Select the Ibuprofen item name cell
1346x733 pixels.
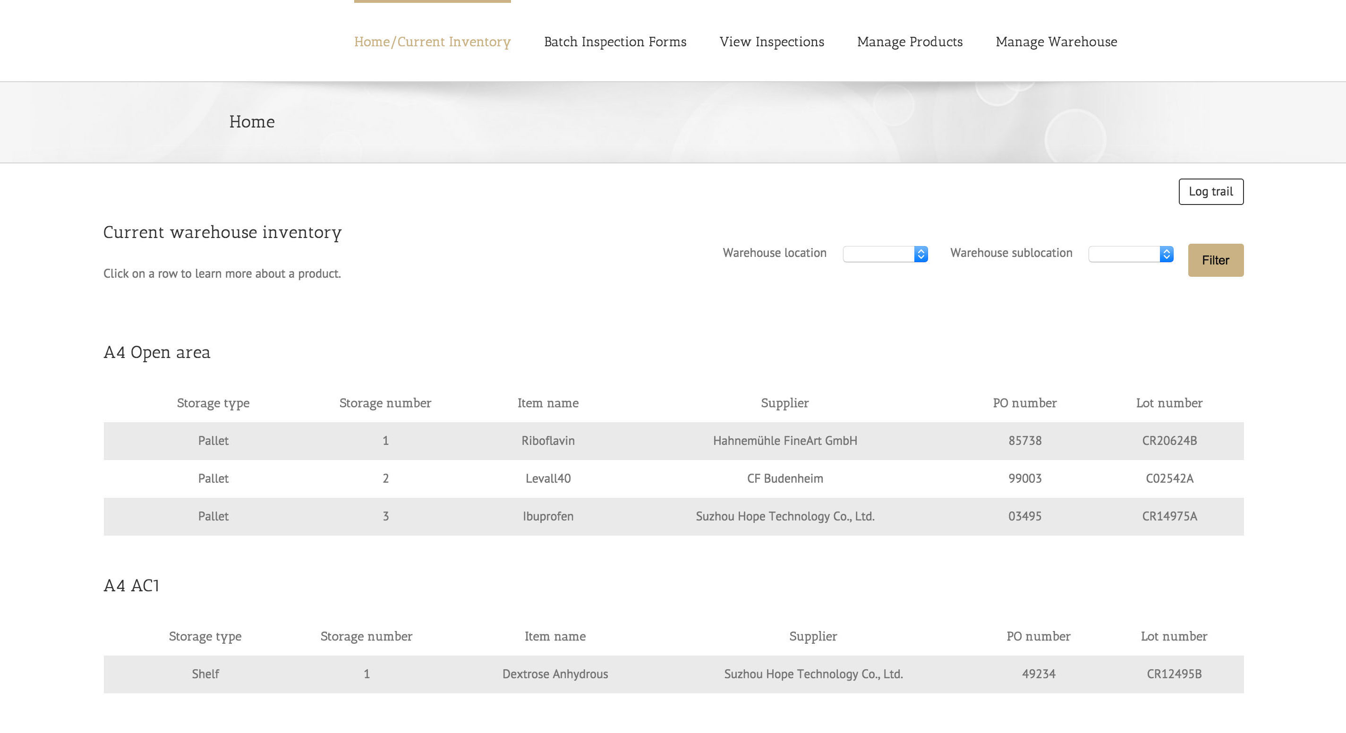(547, 516)
